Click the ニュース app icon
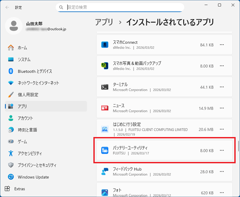The image size is (240, 197). click(105, 108)
